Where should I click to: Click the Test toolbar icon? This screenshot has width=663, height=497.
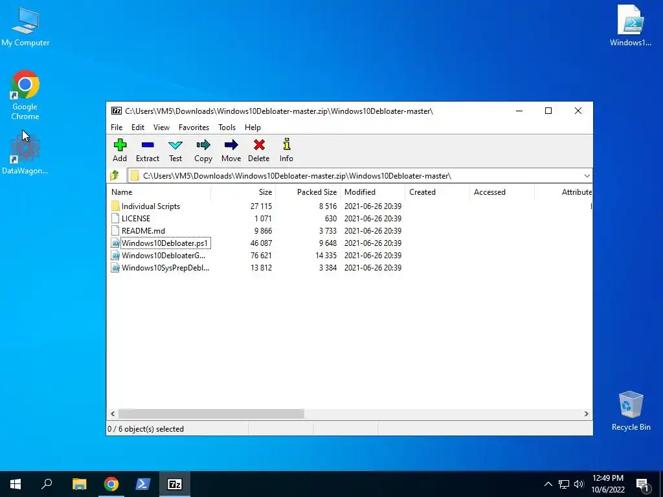[175, 145]
